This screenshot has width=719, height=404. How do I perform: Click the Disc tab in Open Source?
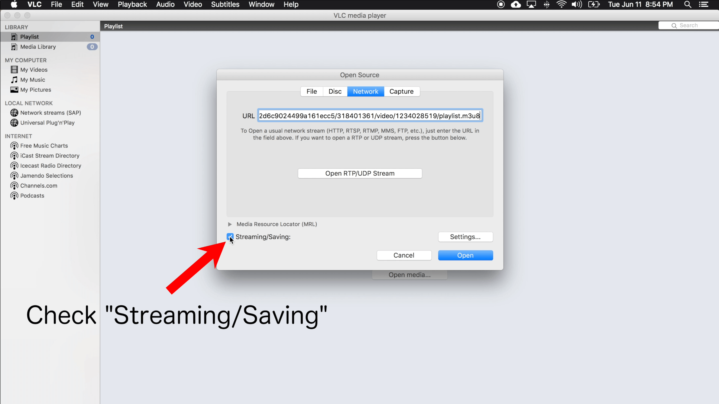click(x=335, y=91)
